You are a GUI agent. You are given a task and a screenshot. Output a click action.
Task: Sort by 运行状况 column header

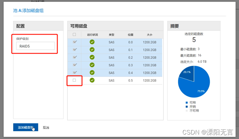(93, 35)
